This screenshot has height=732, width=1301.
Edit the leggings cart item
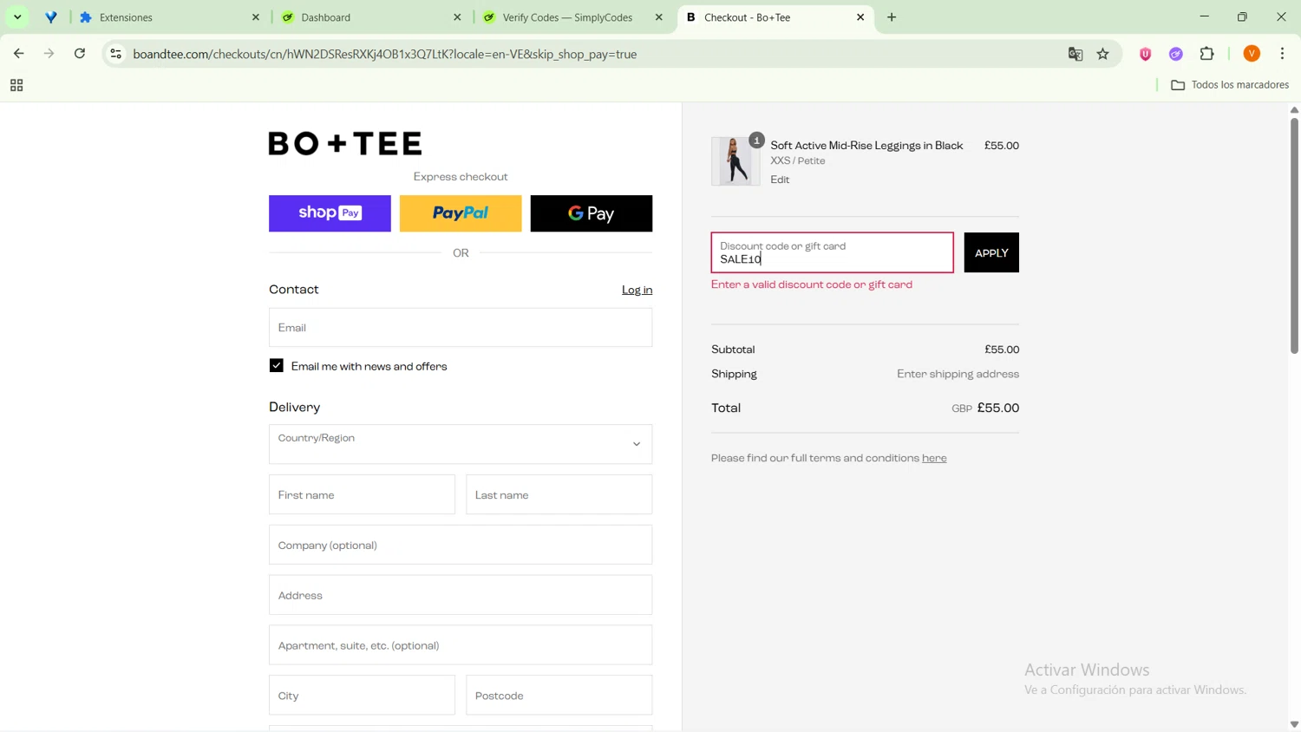[780, 180]
